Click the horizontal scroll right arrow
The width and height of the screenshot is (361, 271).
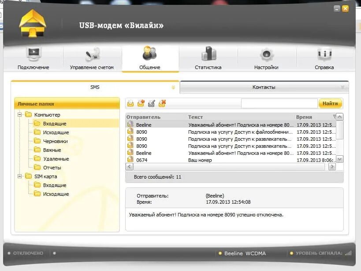point(332,166)
